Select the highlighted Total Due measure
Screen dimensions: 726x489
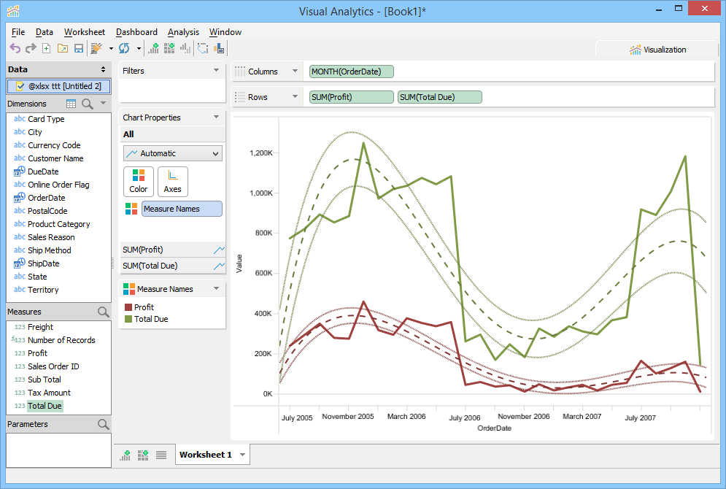pos(45,406)
